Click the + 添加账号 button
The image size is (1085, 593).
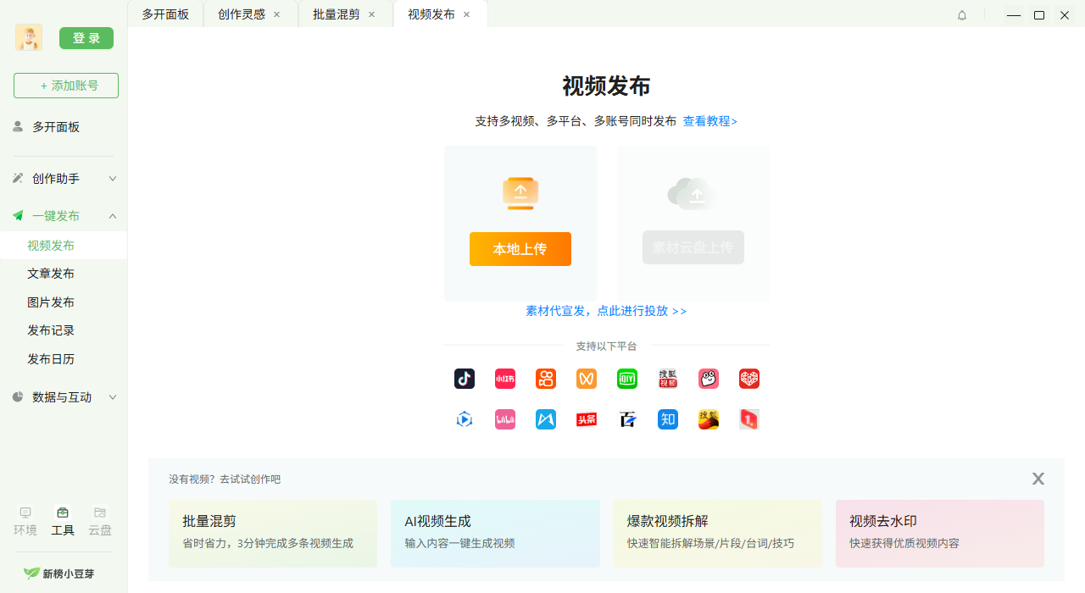(x=66, y=86)
